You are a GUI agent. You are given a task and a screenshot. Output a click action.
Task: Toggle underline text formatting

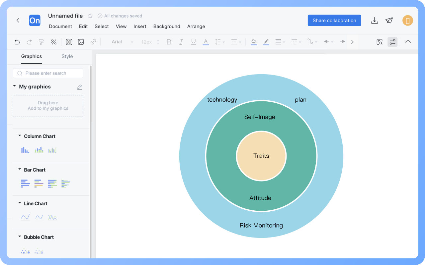point(193,42)
